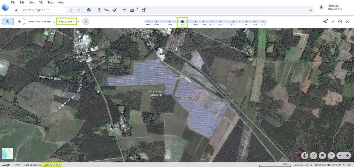
Task: Select the 2020 timeline marker
Action: click(233, 22)
